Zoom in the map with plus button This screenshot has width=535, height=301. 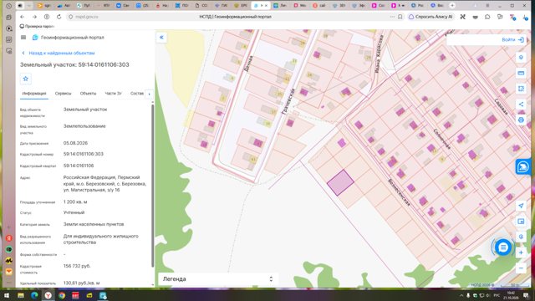(x=521, y=253)
